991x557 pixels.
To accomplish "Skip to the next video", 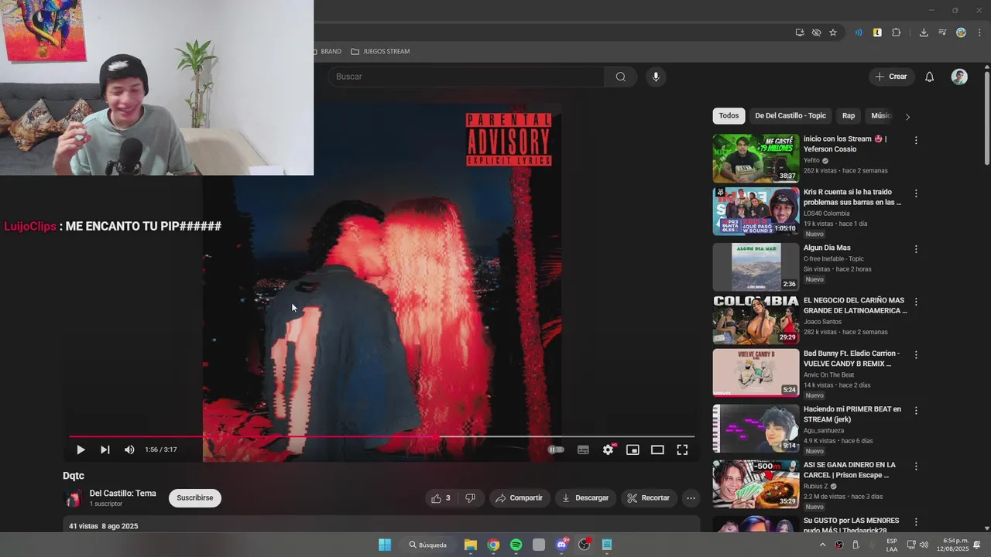I will (105, 449).
